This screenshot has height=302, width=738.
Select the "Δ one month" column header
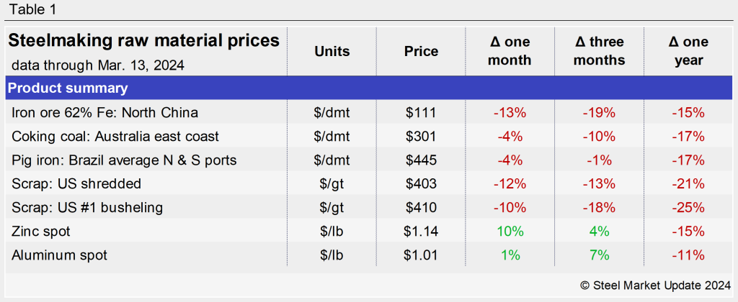pos(510,51)
